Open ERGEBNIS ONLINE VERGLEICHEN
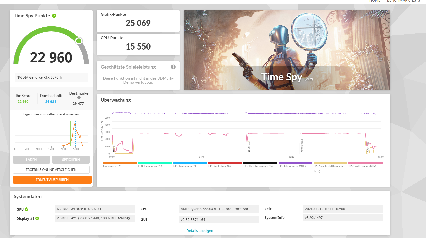426x238 pixels. (x=51, y=170)
